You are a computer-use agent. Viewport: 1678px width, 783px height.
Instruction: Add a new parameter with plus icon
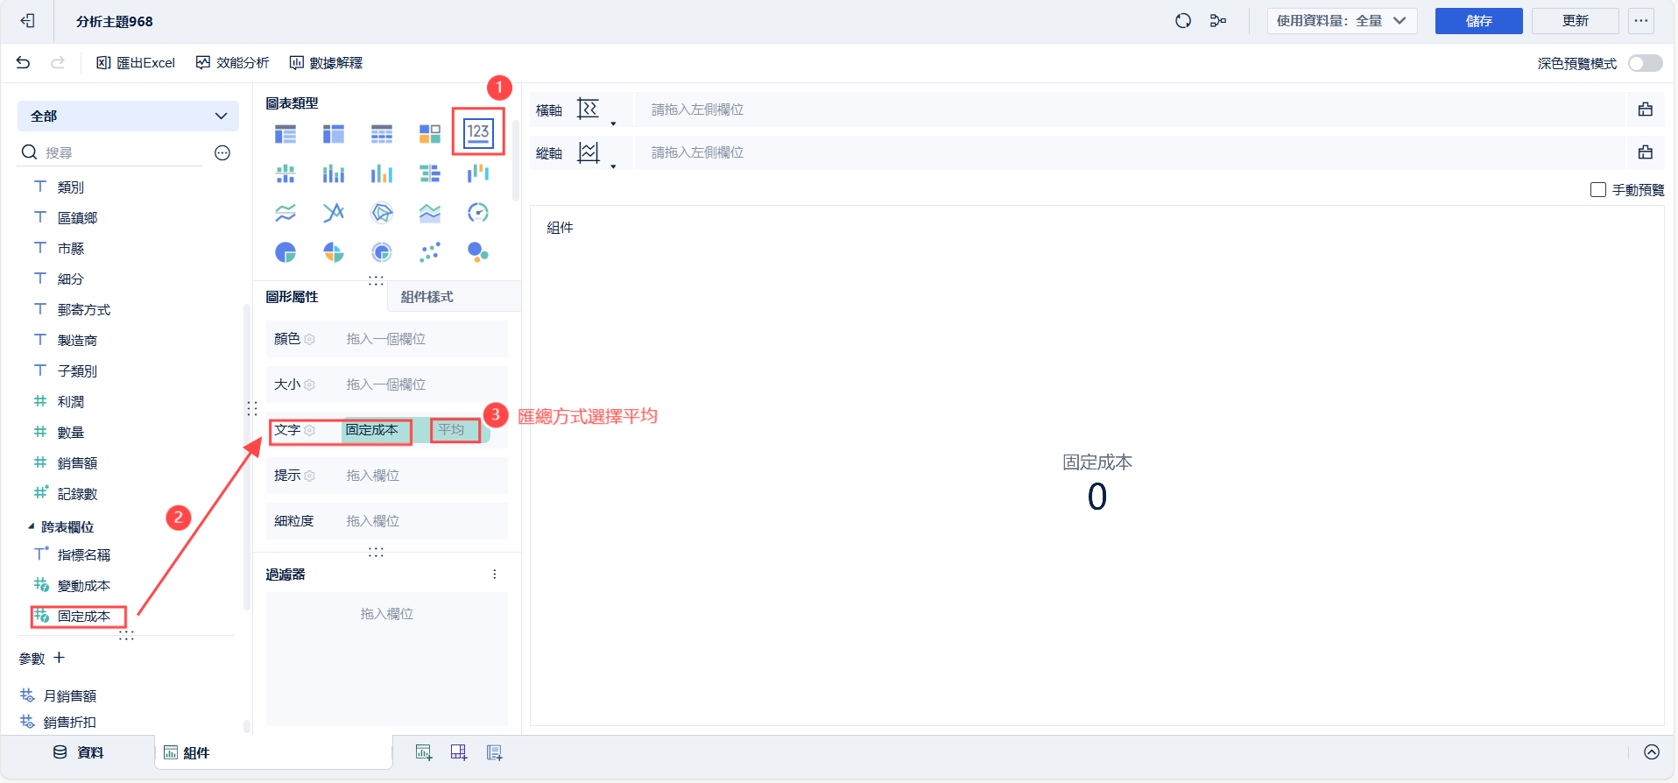[x=60, y=658]
